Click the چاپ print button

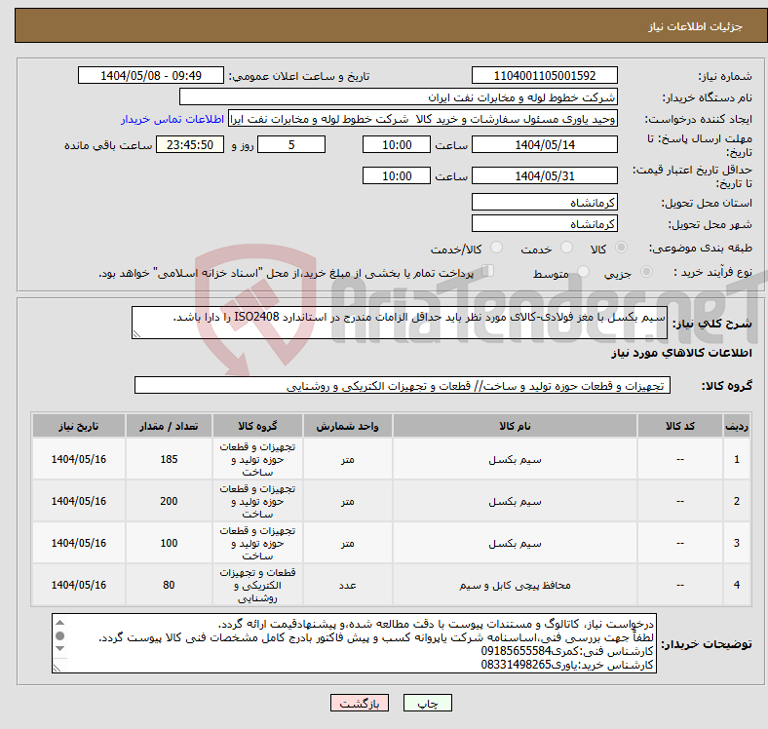point(428,703)
